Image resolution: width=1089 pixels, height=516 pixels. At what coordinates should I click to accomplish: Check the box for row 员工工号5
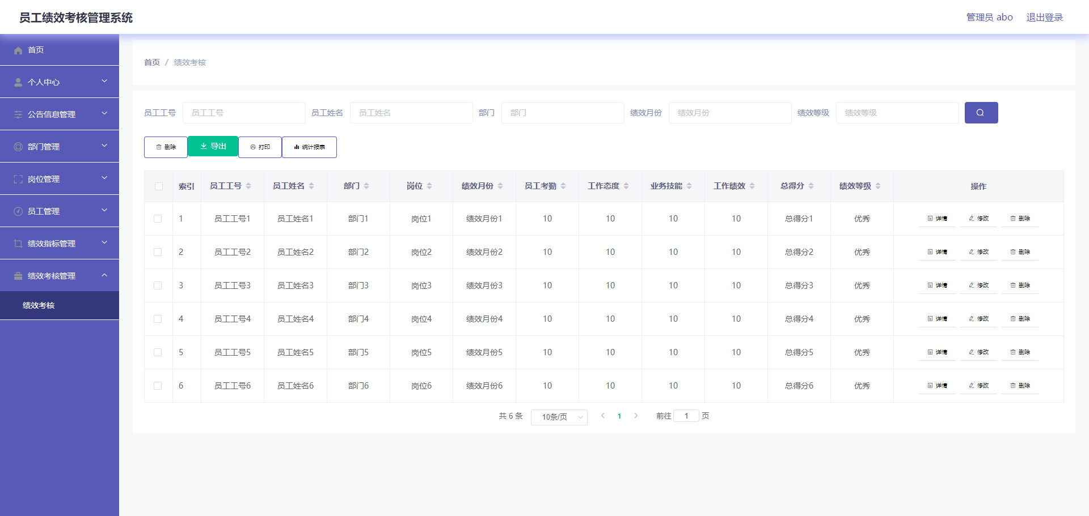pyautogui.click(x=158, y=352)
